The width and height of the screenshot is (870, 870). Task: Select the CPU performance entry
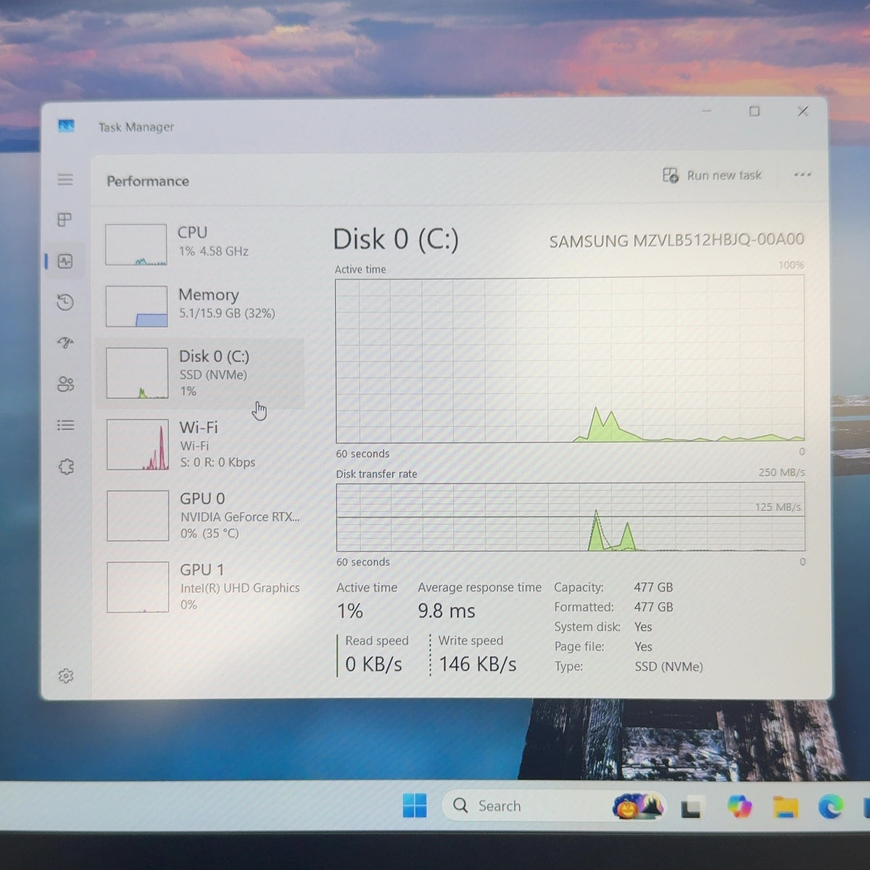202,245
